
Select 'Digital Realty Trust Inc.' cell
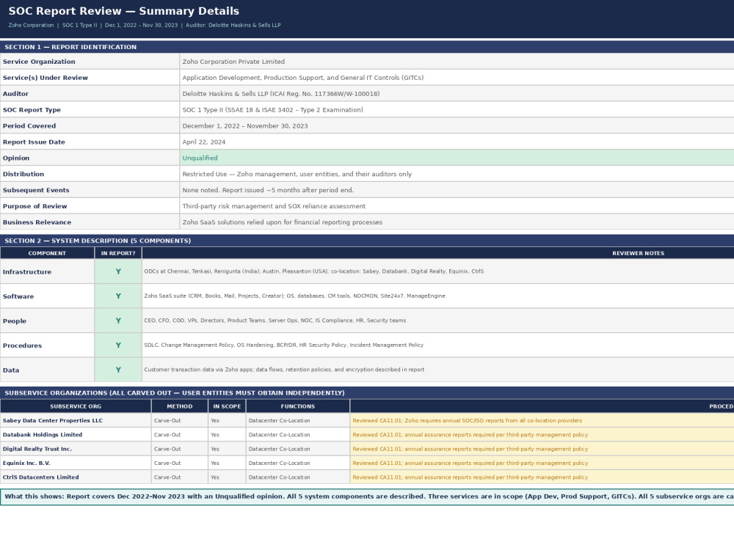pyautogui.click(x=76, y=449)
